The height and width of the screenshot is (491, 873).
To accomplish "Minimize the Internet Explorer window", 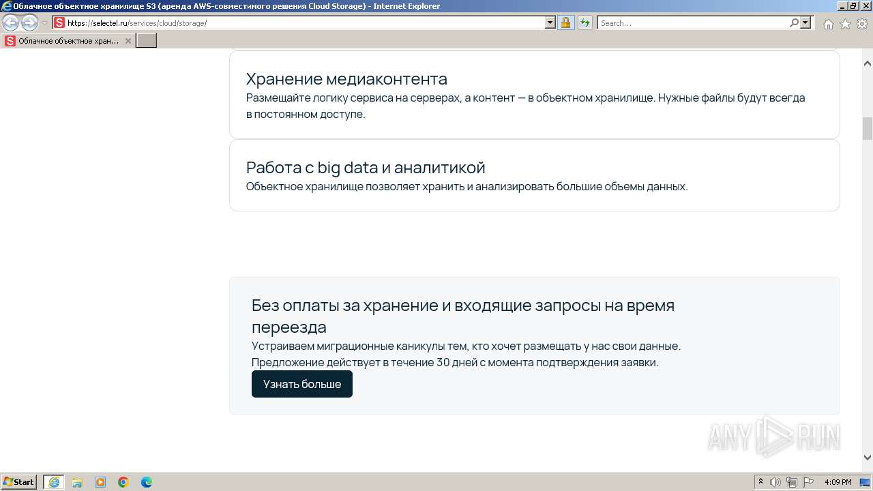I will (x=842, y=6).
